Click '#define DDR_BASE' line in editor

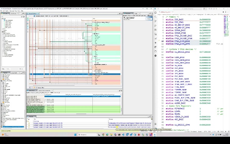188,20
